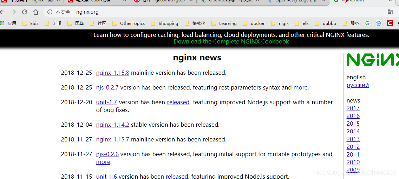Screen dimensions: 399x179
Task: Click 'released' in the unit-1.7 entry
Action: click(x=178, y=102)
